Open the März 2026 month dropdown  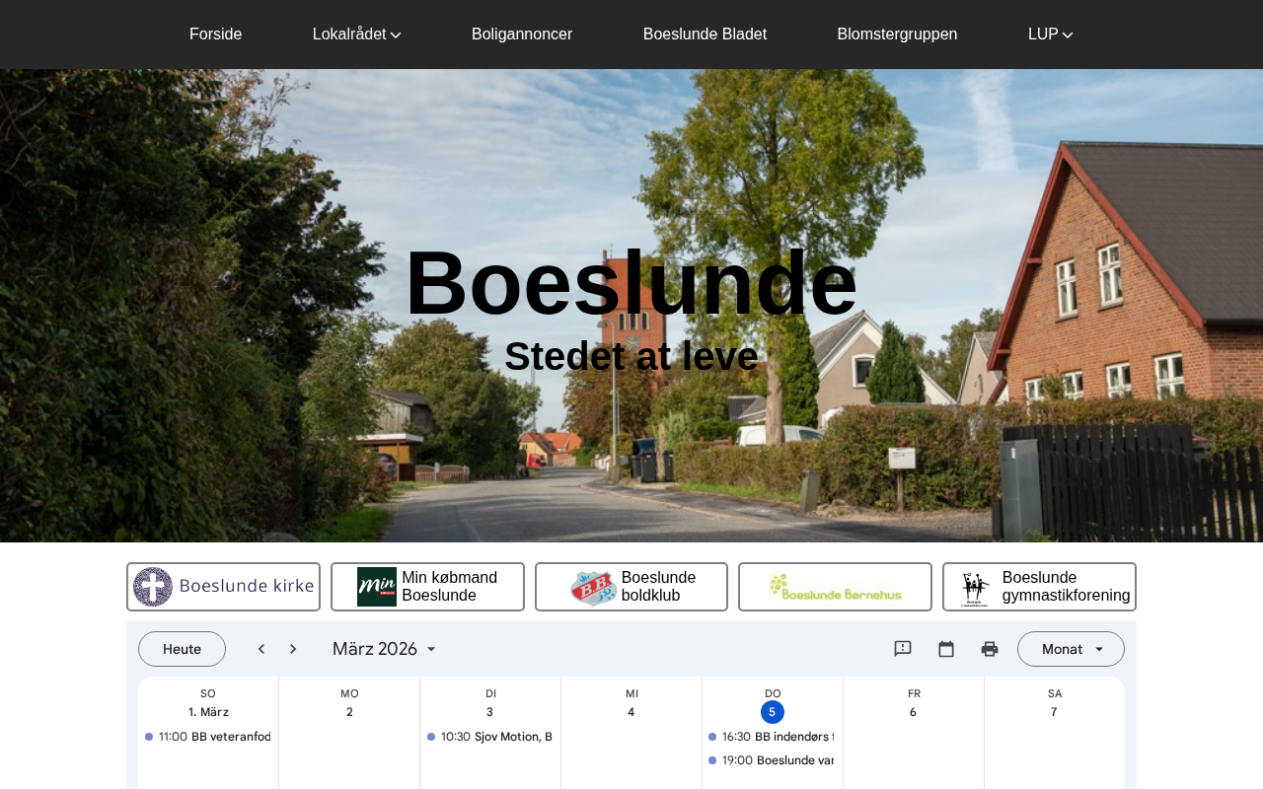tap(384, 649)
